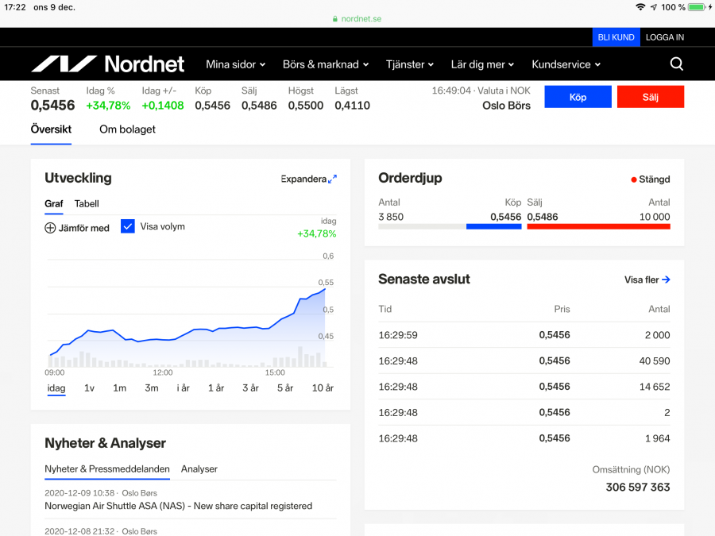Open the Kundservice dropdown
Screen dimensions: 715x536
[566, 64]
